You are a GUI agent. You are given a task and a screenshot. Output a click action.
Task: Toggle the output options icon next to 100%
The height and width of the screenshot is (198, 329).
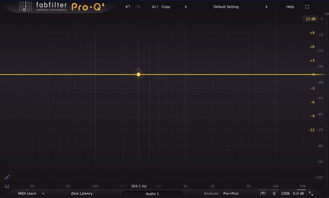[274, 194]
